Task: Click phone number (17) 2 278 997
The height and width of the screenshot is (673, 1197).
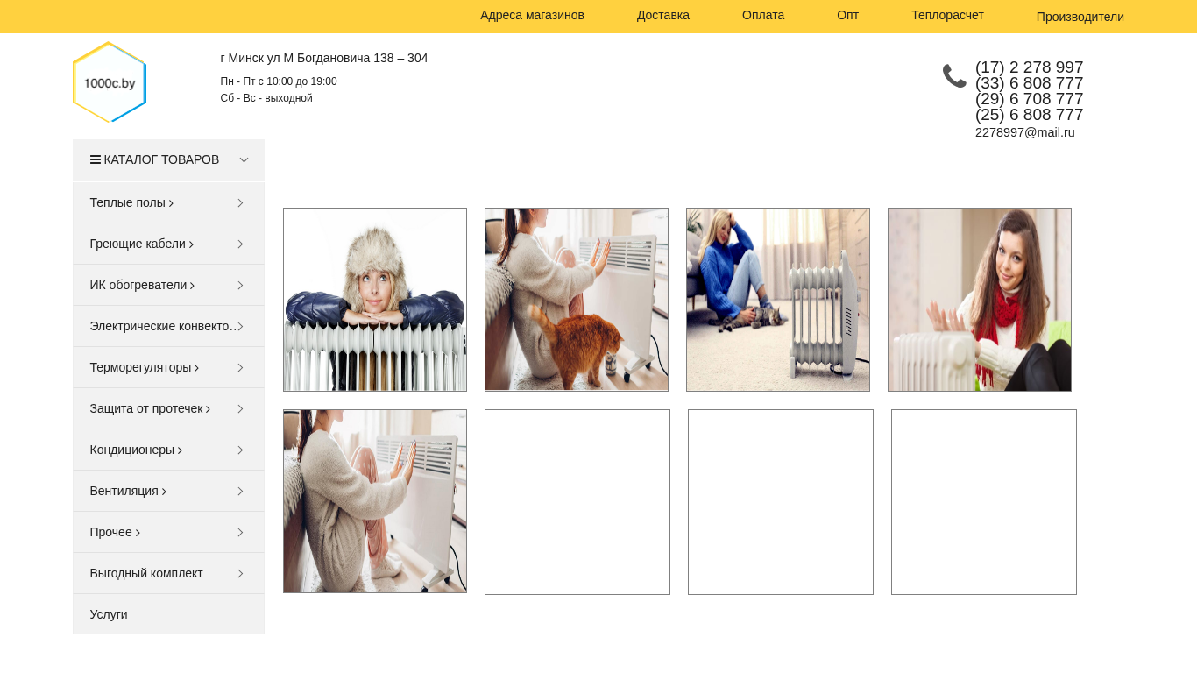Action: click(x=1029, y=67)
